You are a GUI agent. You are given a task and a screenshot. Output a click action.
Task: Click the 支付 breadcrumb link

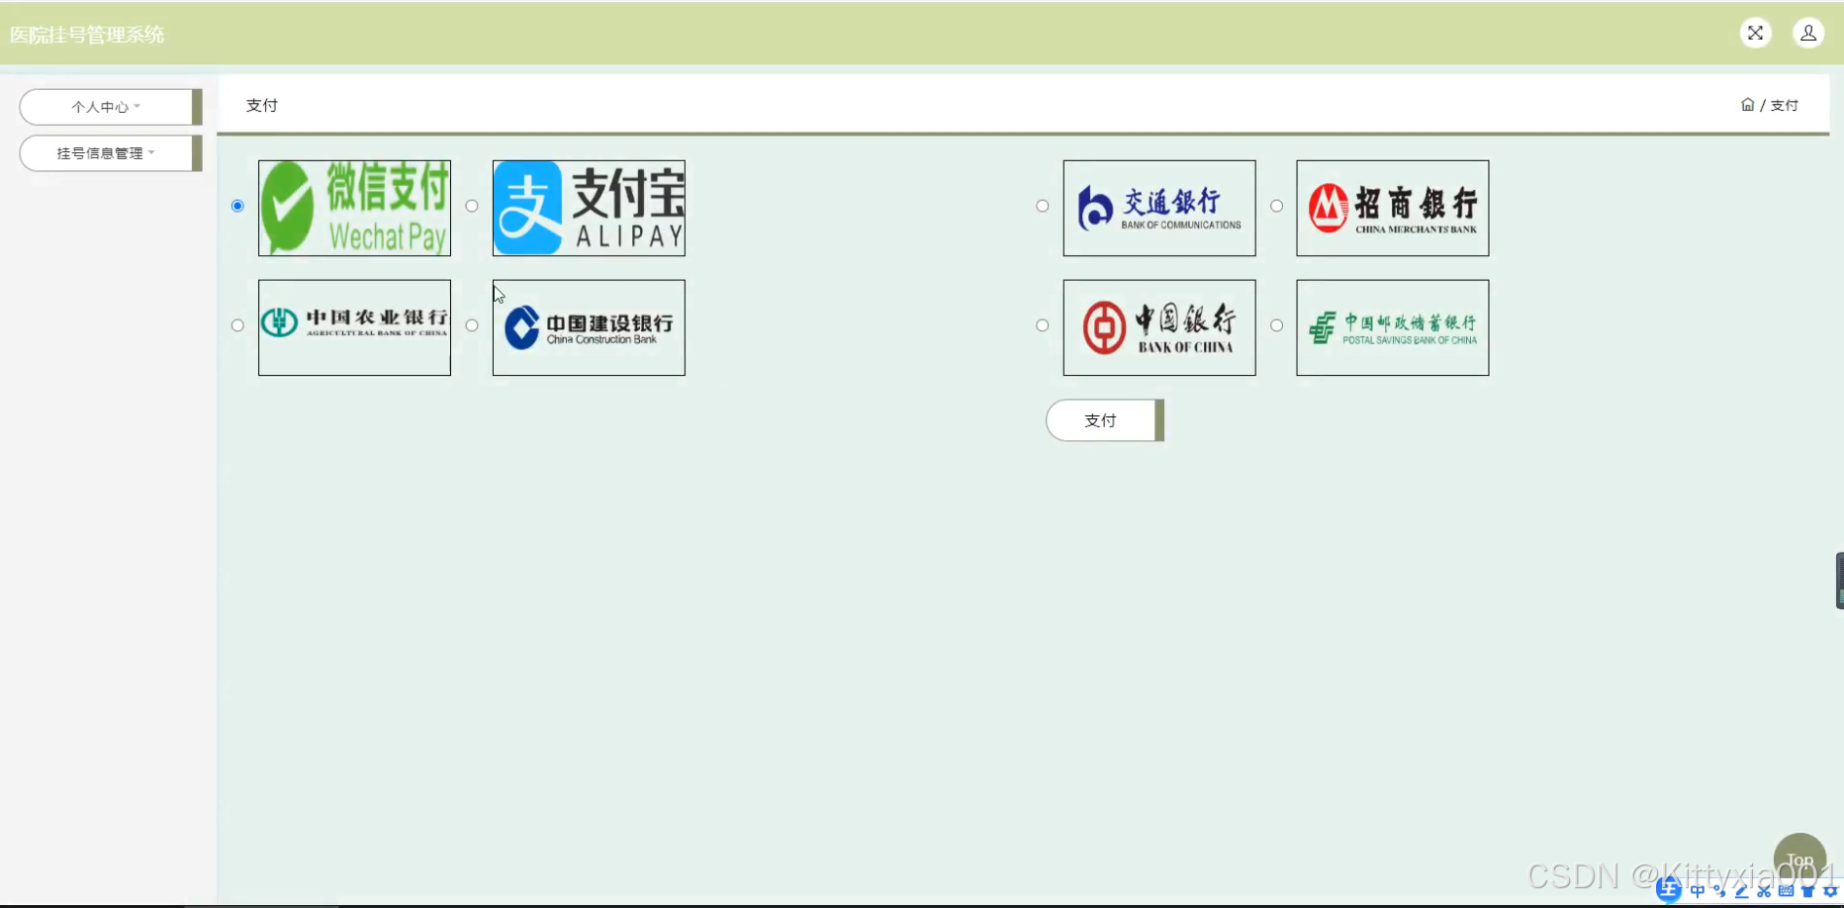pos(1785,105)
